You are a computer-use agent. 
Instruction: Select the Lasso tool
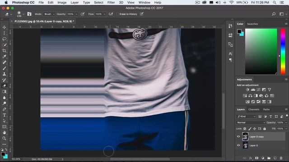click(4, 39)
